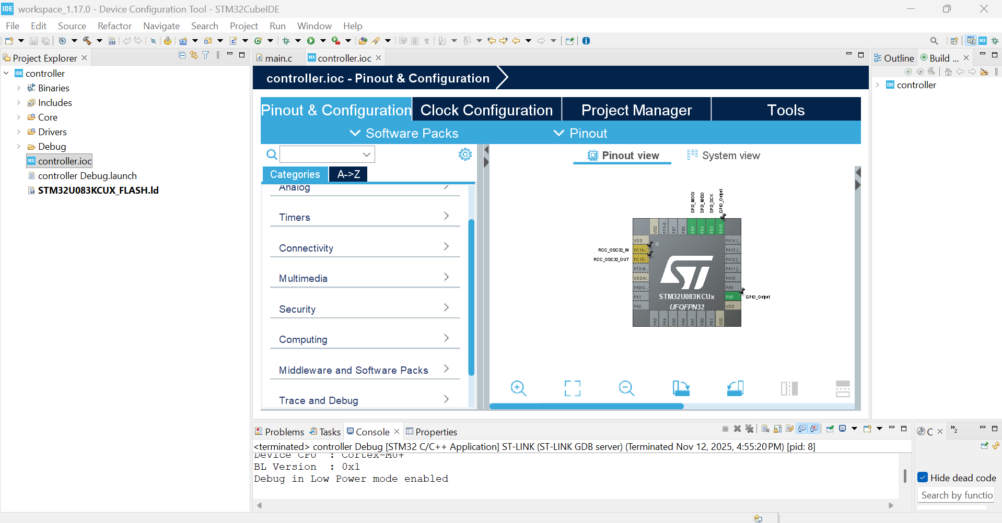This screenshot has width=1002, height=523.
Task: Toggle show console on standard output change
Action: [x=802, y=429]
